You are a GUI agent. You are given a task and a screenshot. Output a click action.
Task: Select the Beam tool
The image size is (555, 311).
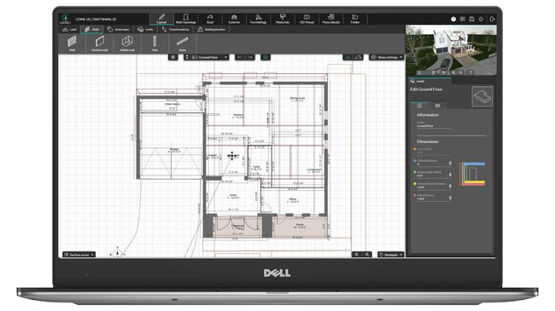coord(182,43)
